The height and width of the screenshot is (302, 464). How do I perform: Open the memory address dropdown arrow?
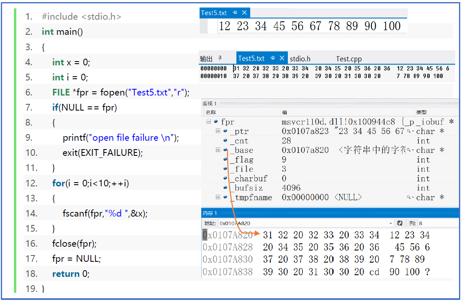coord(391,223)
